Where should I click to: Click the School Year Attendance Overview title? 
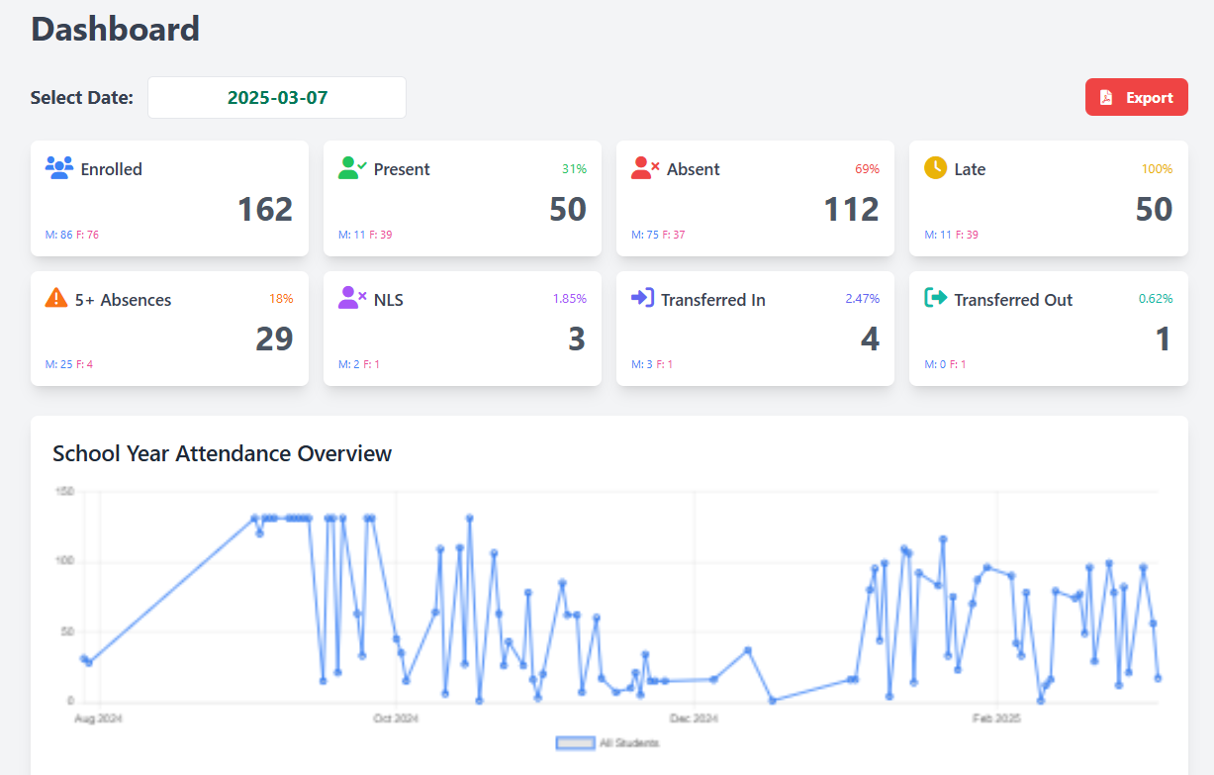point(222,453)
